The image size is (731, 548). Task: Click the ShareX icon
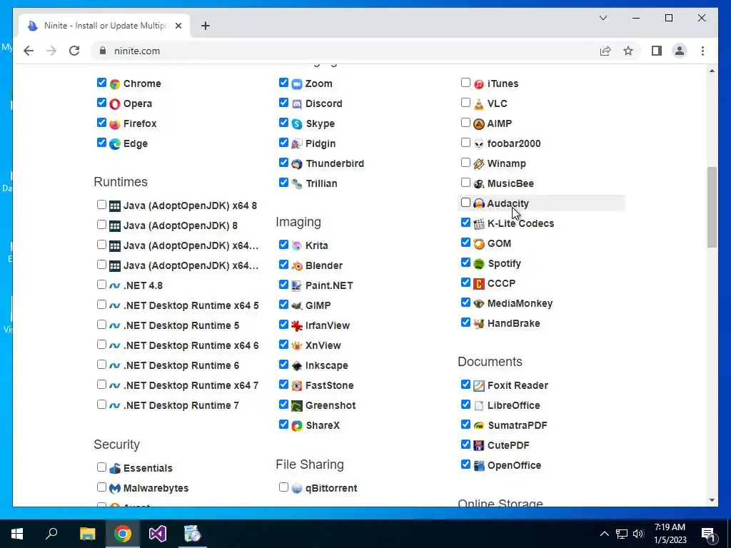(297, 426)
